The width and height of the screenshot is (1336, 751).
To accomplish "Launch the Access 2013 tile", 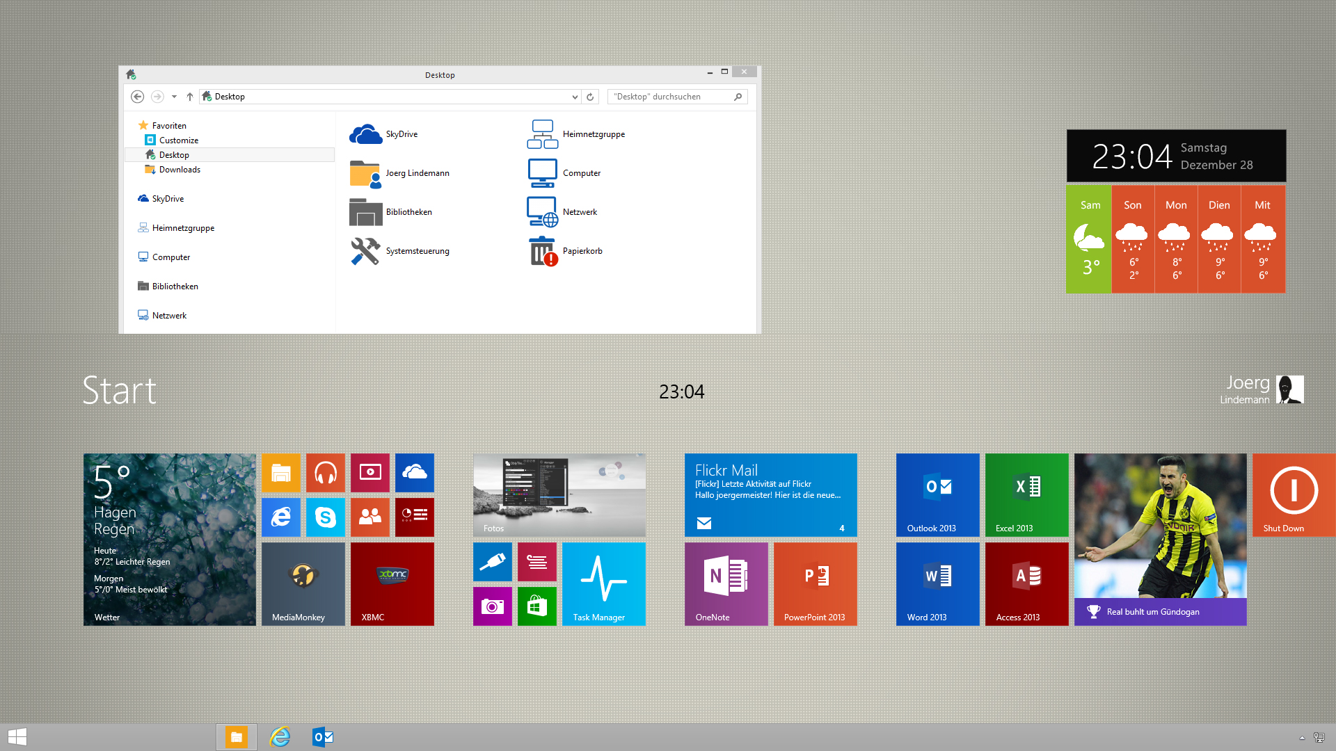I will pos(1027,584).
